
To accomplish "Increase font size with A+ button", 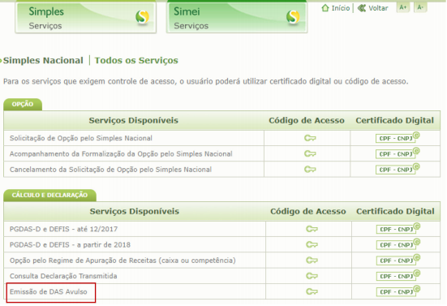I will pyautogui.click(x=403, y=7).
